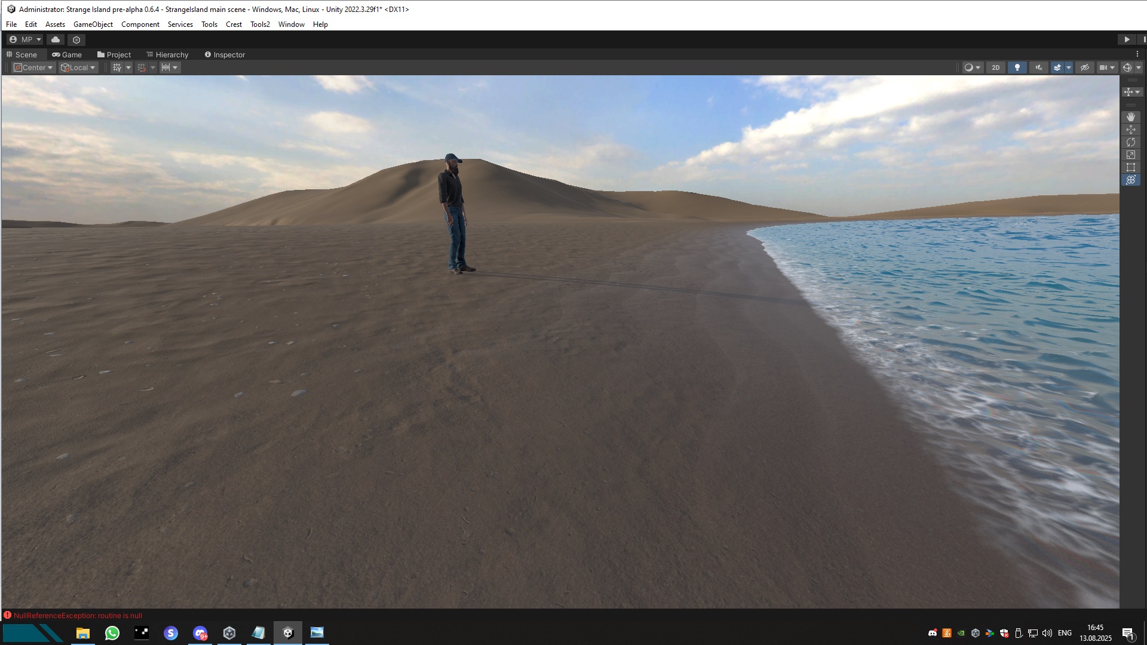Select the Hand view tool

point(1130,117)
